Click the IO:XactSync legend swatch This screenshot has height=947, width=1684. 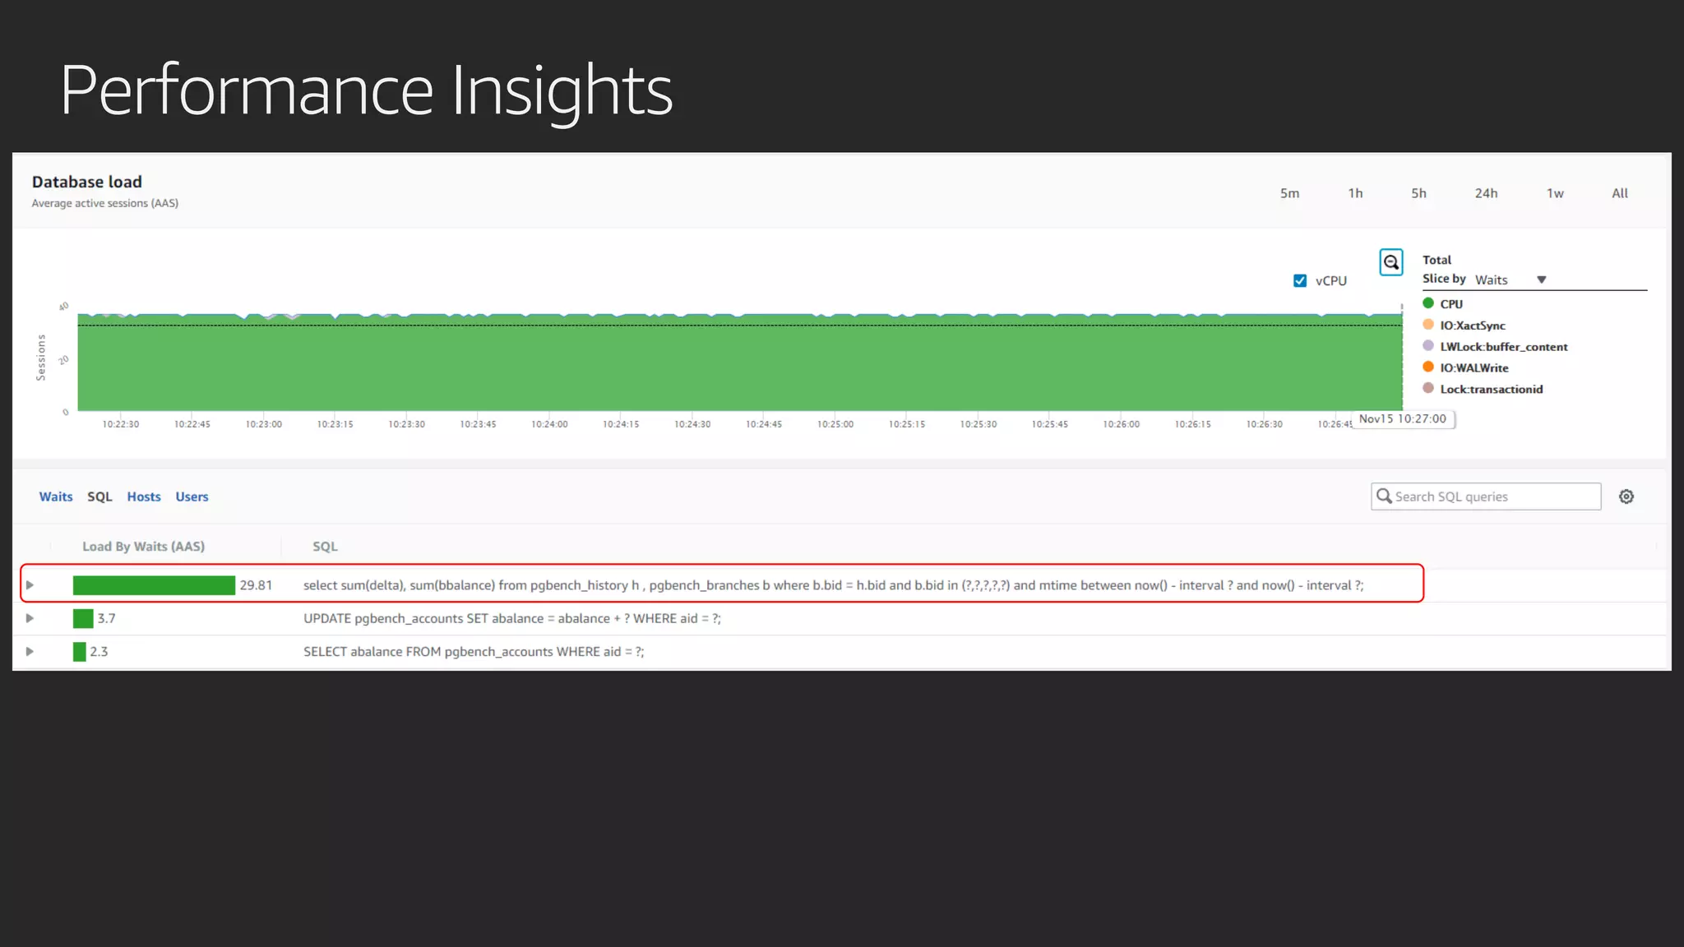[1428, 325]
